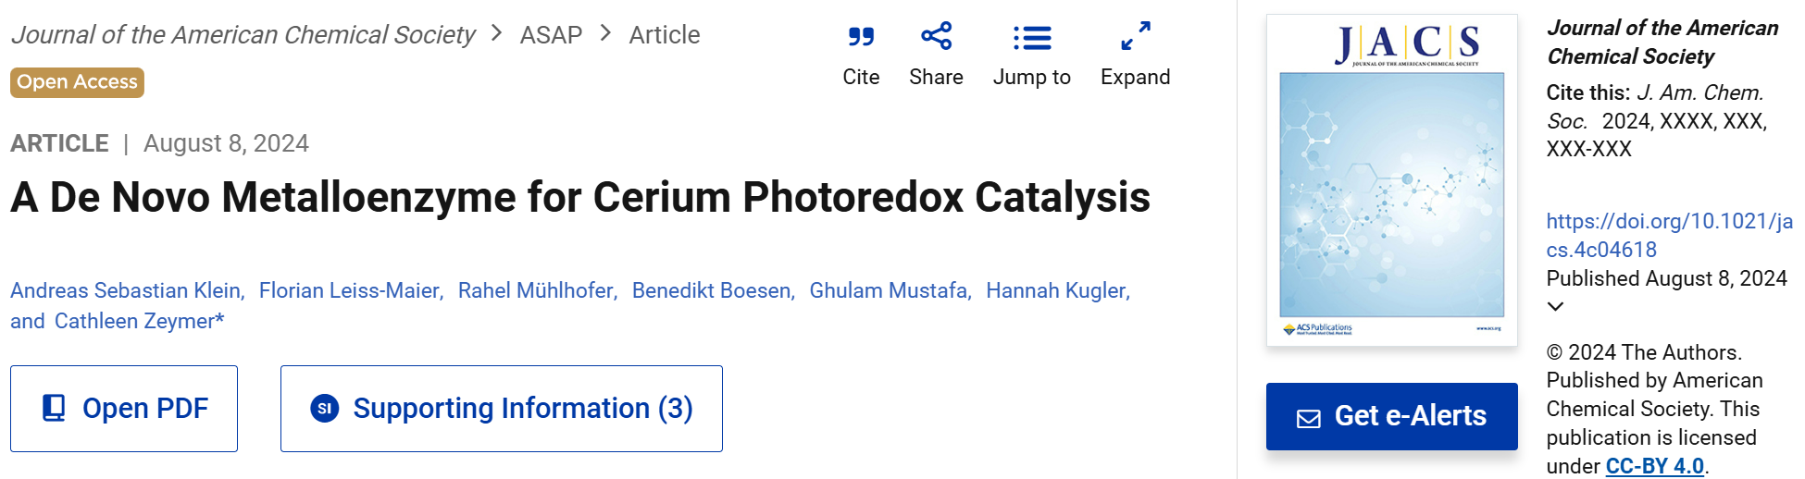Image resolution: width=1805 pixels, height=479 pixels.
Task: Click the Open Access badge
Action: (x=78, y=82)
